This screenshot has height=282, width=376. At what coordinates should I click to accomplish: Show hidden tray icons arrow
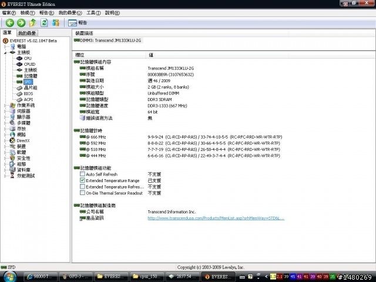266,277
